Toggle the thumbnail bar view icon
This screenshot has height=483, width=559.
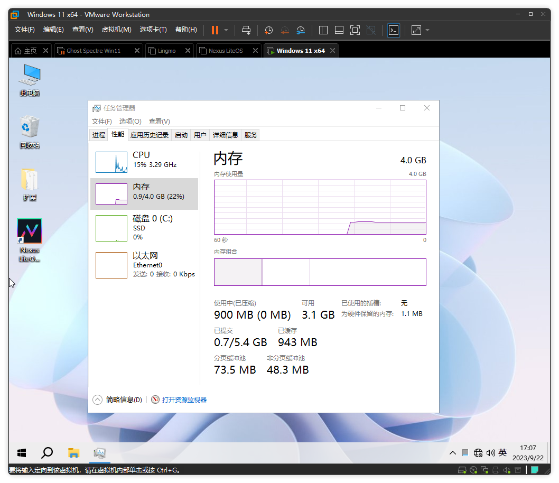(x=339, y=30)
